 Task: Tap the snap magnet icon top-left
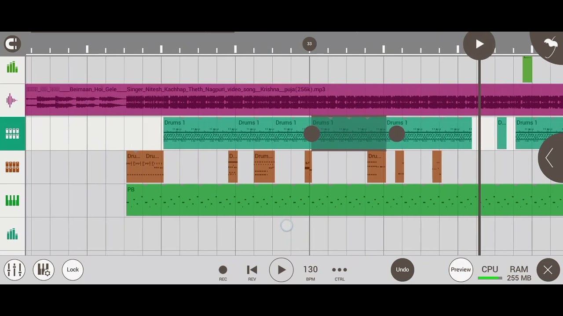click(x=12, y=44)
